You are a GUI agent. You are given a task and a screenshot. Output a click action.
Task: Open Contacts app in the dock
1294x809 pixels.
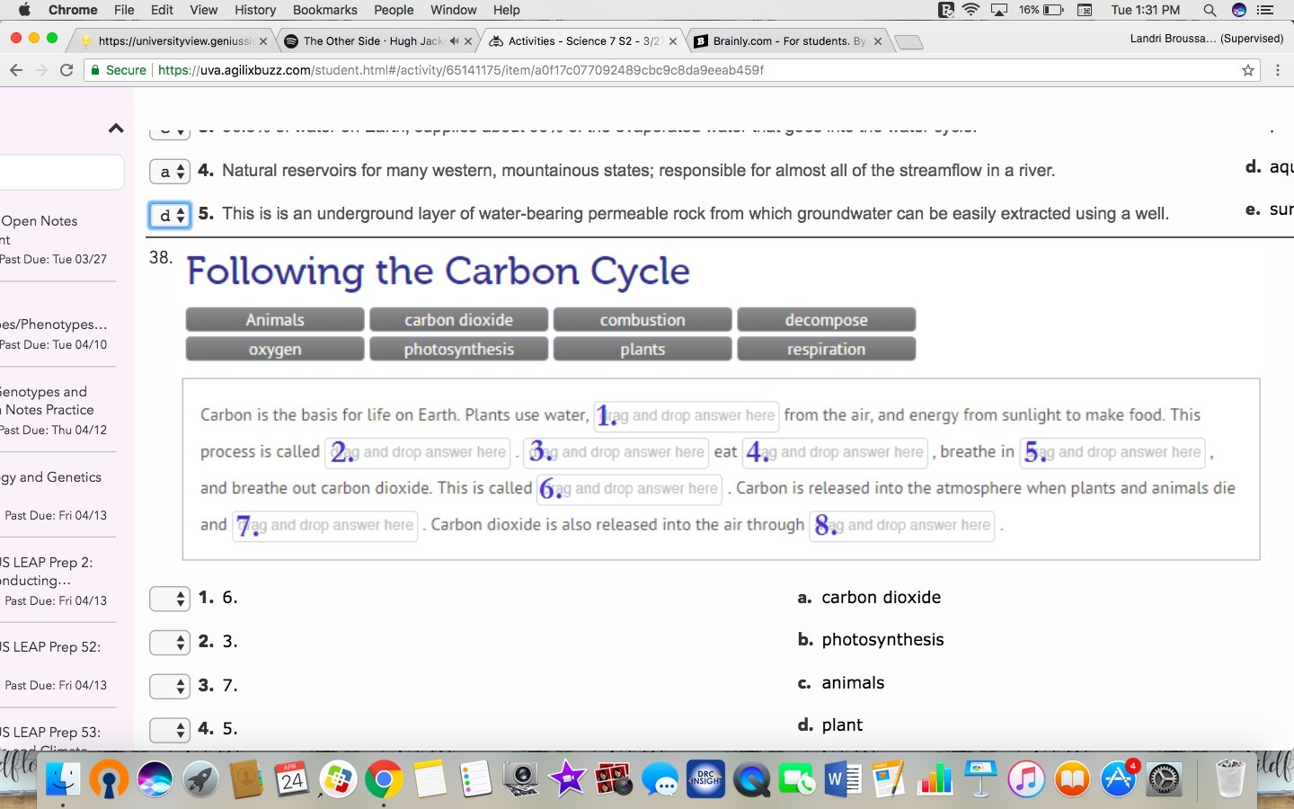pyautogui.click(x=246, y=778)
